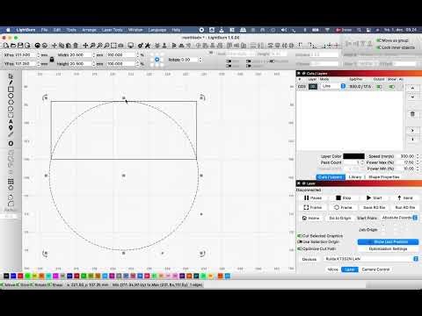This screenshot has width=422, height=316.
Task: Toggle Show switch for layer C00
Action: click(391, 87)
